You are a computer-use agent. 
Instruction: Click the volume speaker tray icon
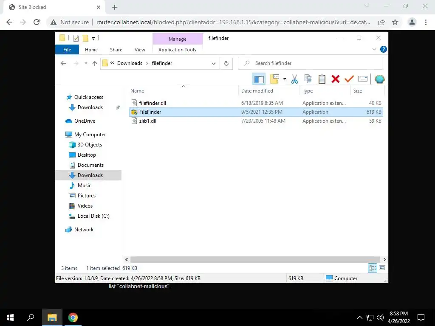pos(380,318)
